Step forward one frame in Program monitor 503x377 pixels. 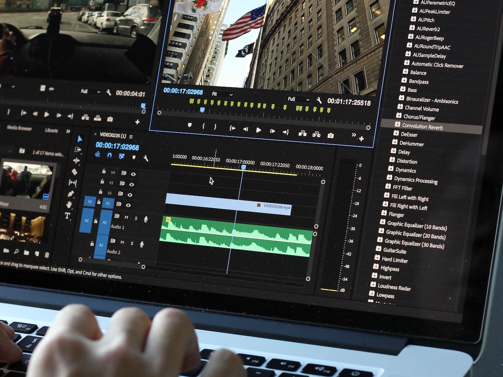coord(272,131)
